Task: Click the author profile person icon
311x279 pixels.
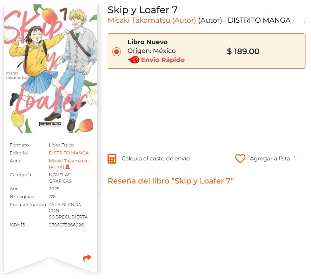Action: tap(68, 167)
